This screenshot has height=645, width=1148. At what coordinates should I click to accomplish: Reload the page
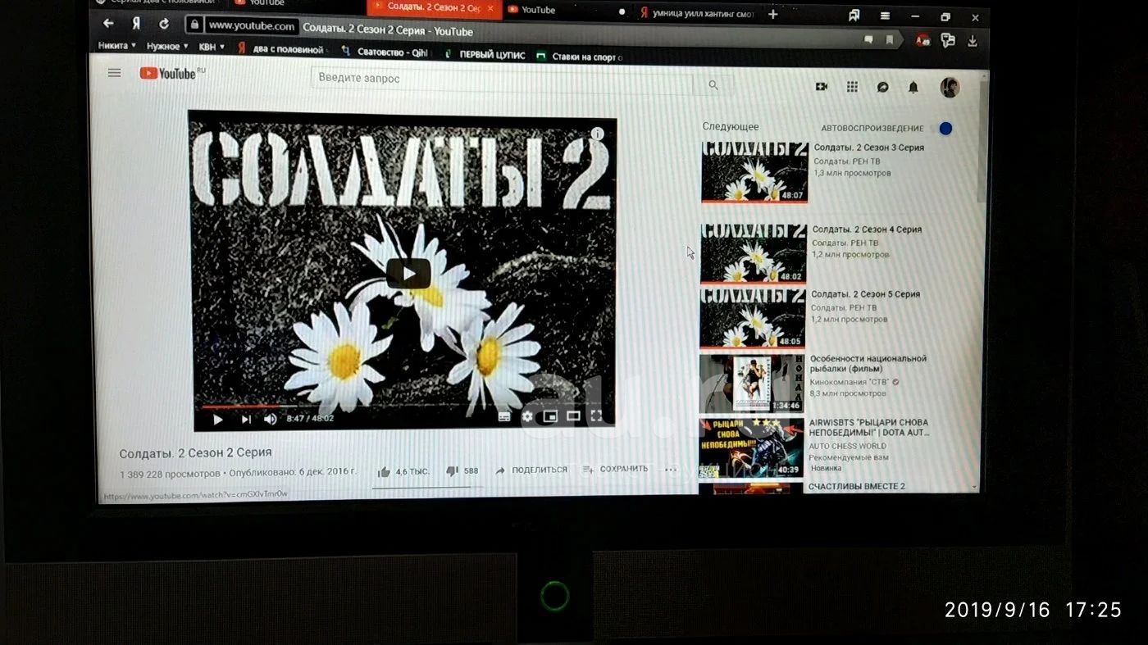[x=164, y=24]
